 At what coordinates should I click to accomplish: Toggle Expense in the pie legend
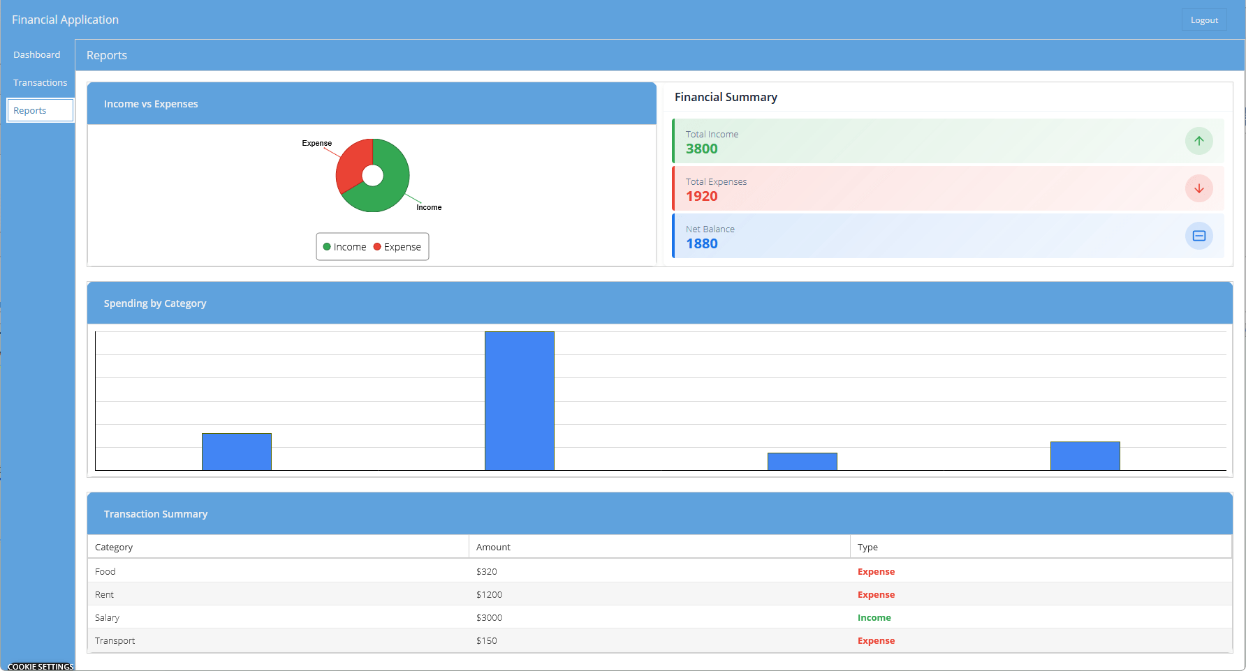point(397,247)
